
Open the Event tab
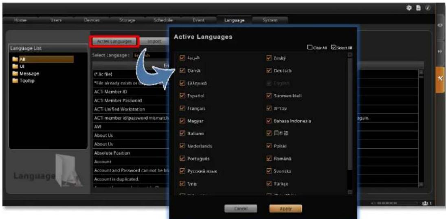click(x=198, y=20)
